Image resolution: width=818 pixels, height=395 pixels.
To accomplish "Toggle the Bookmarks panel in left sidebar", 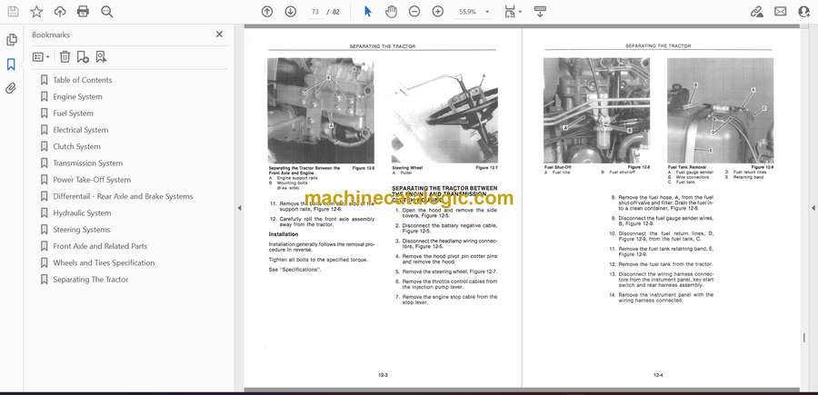I will (x=11, y=64).
